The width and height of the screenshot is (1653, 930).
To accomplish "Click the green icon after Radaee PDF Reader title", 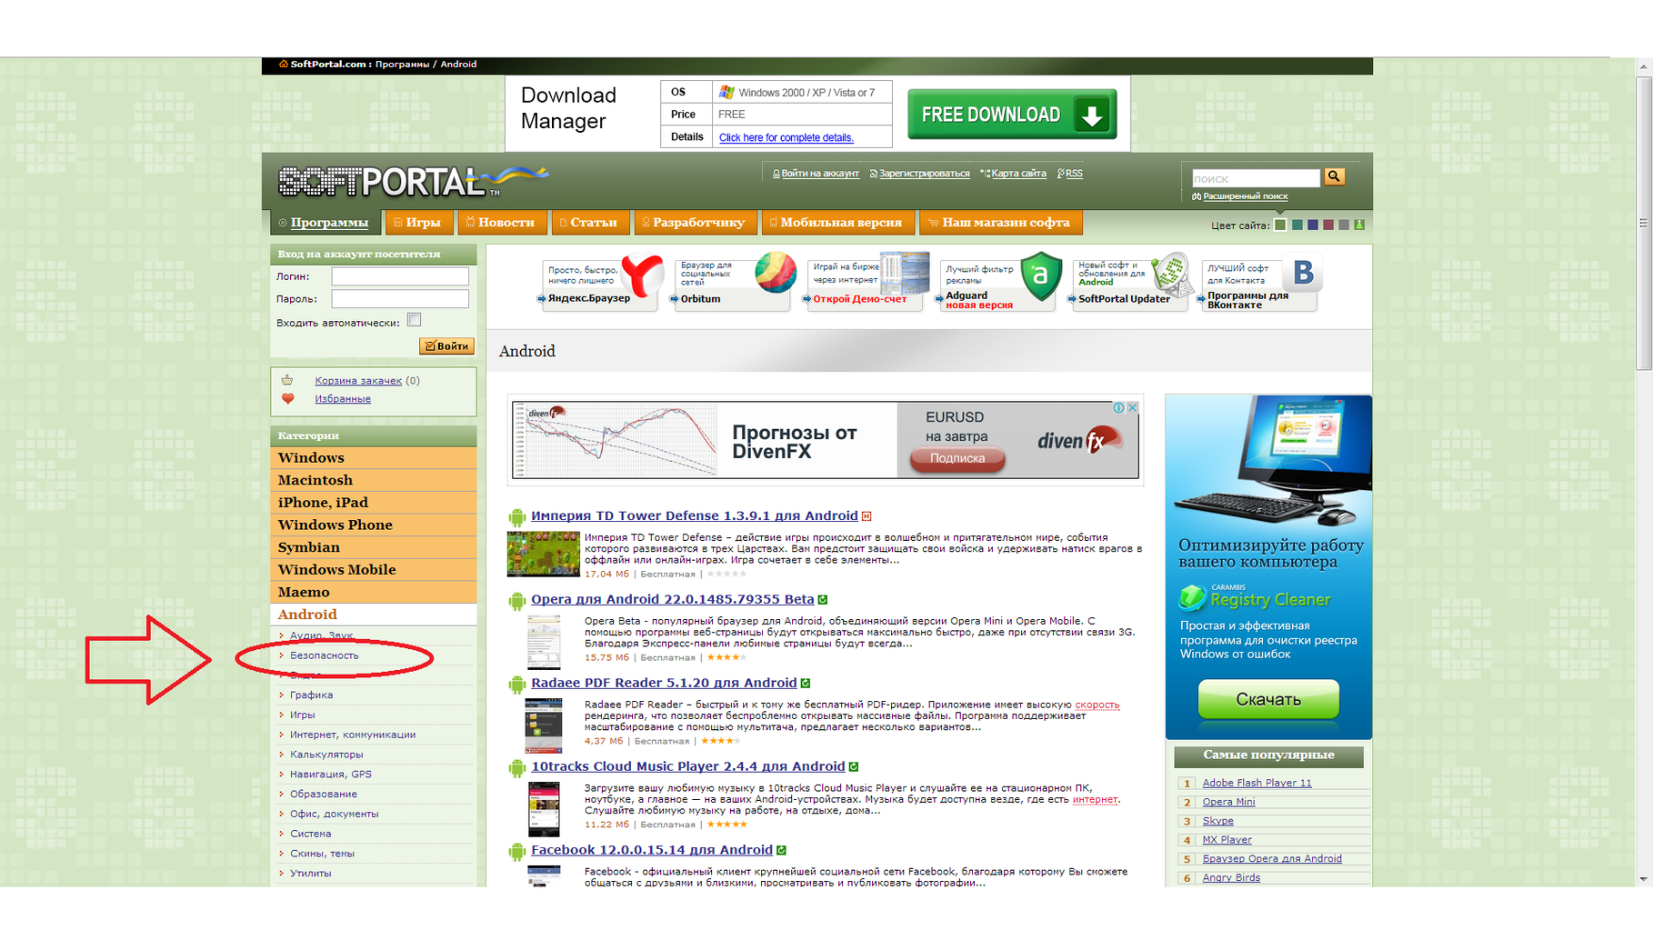I will coord(806,684).
